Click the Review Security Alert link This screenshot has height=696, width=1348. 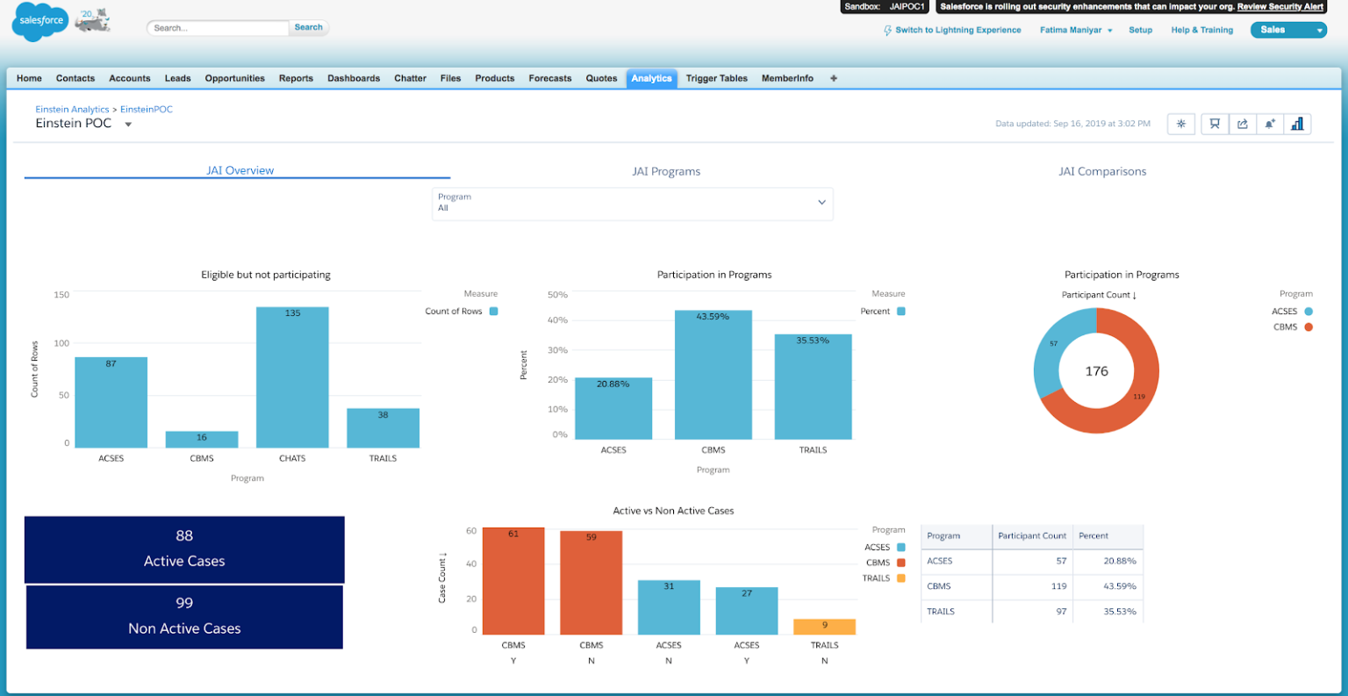tap(1280, 6)
